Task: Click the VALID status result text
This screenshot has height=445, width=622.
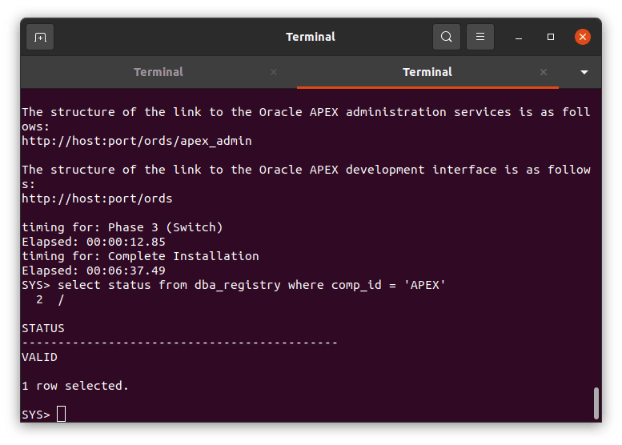Action: (x=39, y=357)
